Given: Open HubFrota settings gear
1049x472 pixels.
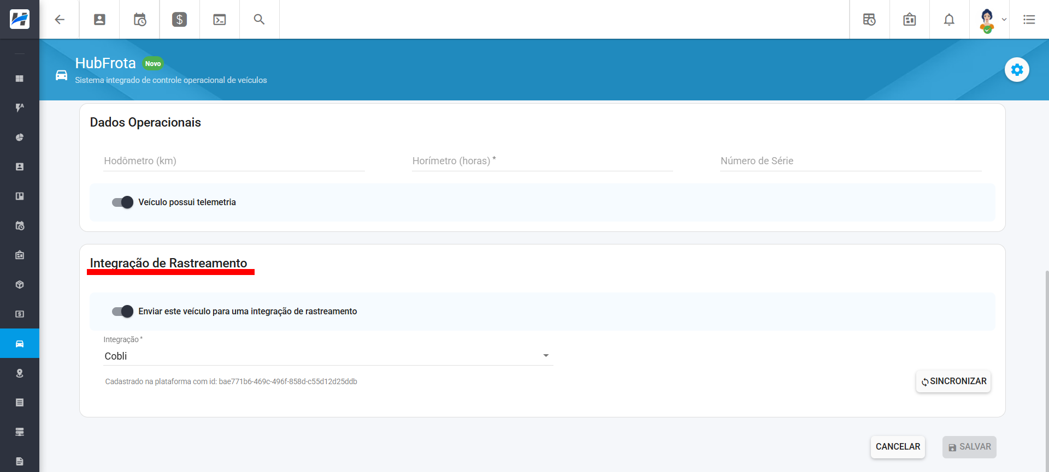Looking at the screenshot, I should click(1017, 70).
